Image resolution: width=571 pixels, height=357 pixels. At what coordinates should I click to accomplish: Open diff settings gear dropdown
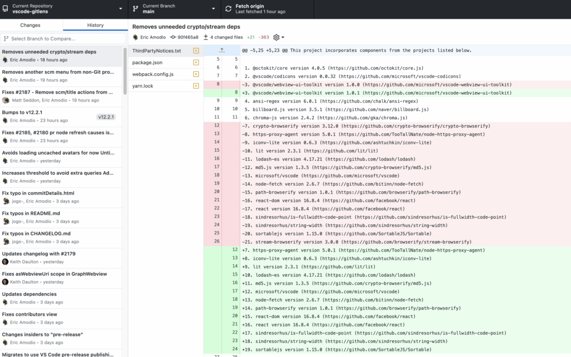(279, 37)
